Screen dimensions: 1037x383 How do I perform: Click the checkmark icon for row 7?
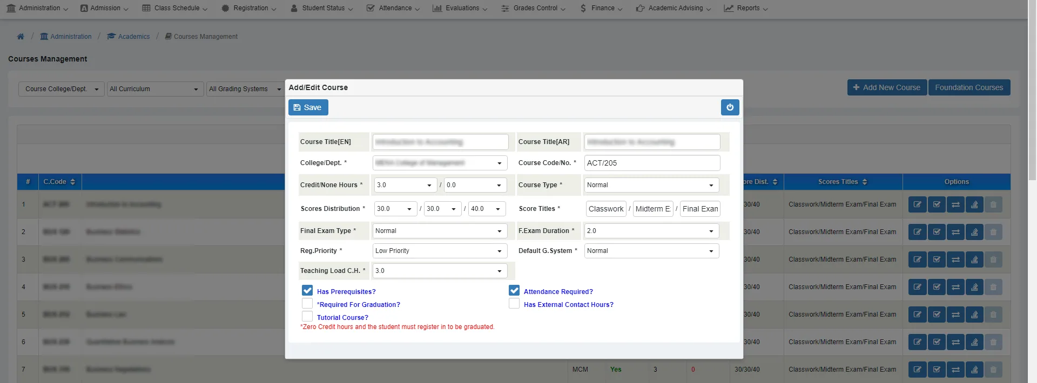pyautogui.click(x=937, y=370)
